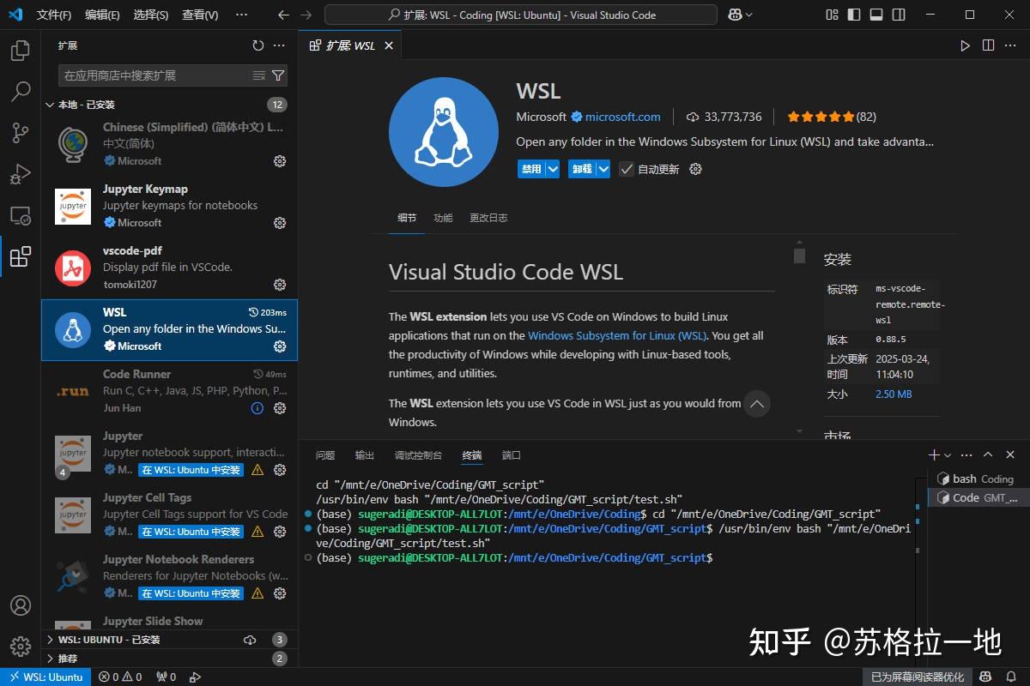This screenshot has height=686, width=1030.
Task: Create a new terminal with the plus icon
Action: pos(934,454)
